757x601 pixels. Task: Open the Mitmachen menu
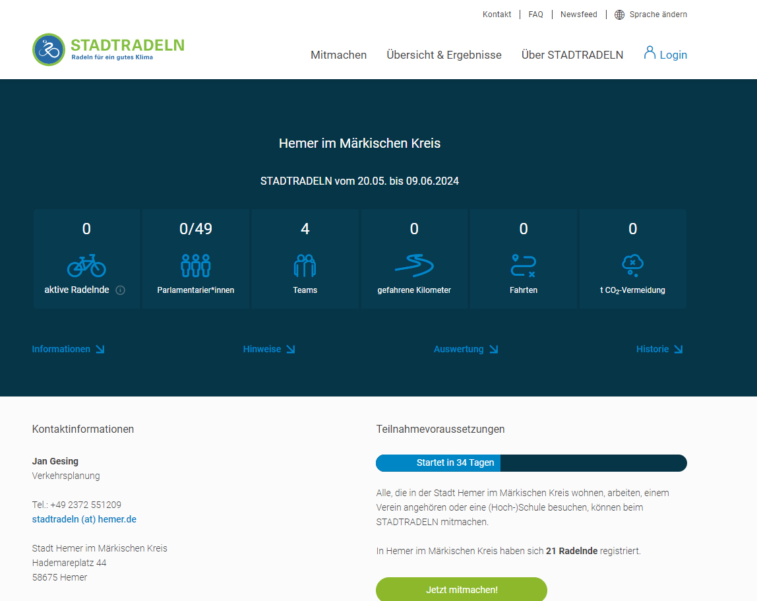pyautogui.click(x=338, y=55)
